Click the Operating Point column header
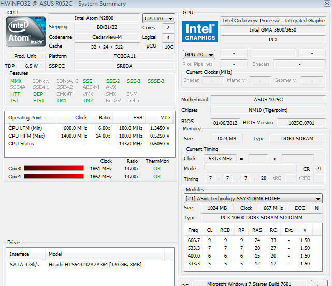Viewport: 332px width, 286px height. click(31, 118)
